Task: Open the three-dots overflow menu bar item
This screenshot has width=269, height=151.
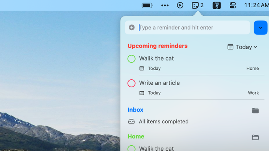Action: click(x=165, y=5)
